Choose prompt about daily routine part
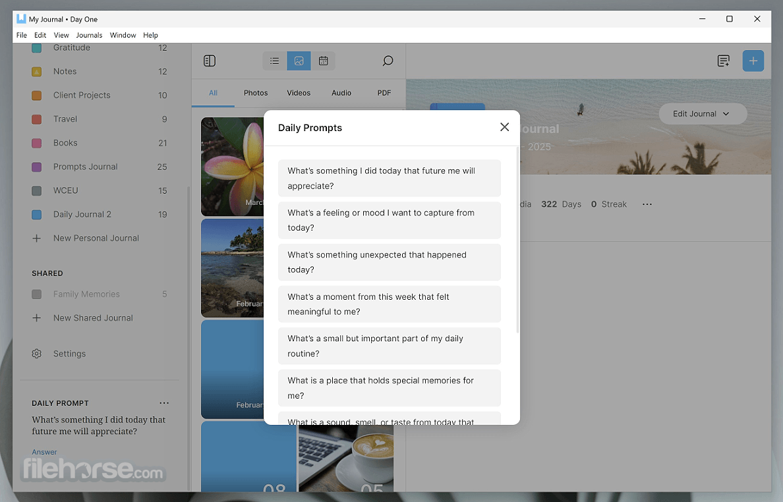The width and height of the screenshot is (783, 502). pos(389,346)
